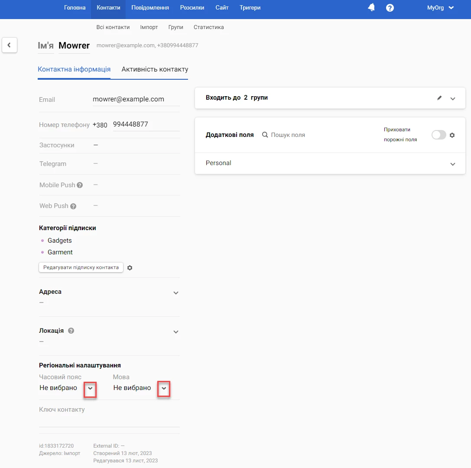Open the Мова language dropdown
471x468 pixels.
click(163, 388)
